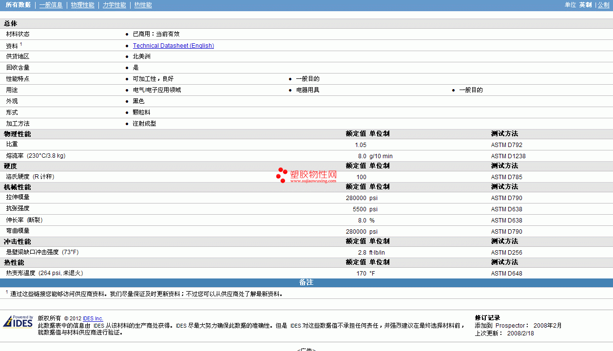Click the 总体 section header
Viewport: 613px width, 351px height.
click(x=10, y=23)
